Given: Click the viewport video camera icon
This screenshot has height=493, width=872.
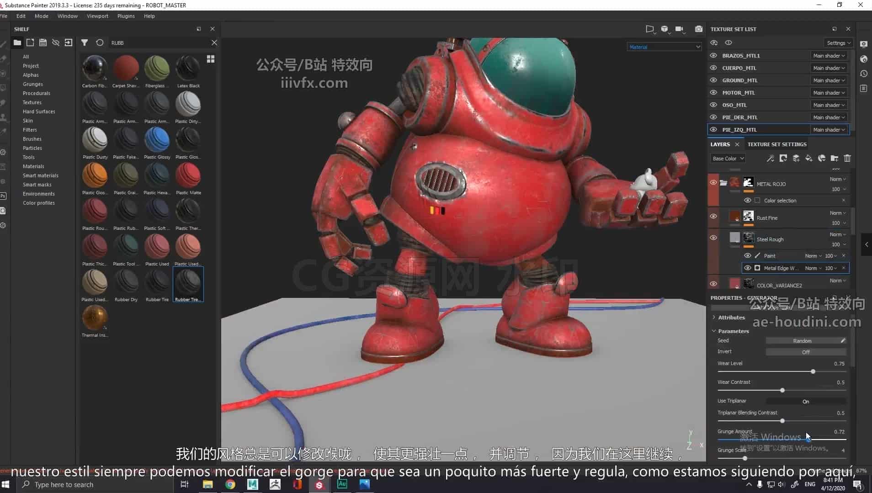Looking at the screenshot, I should coord(680,29).
